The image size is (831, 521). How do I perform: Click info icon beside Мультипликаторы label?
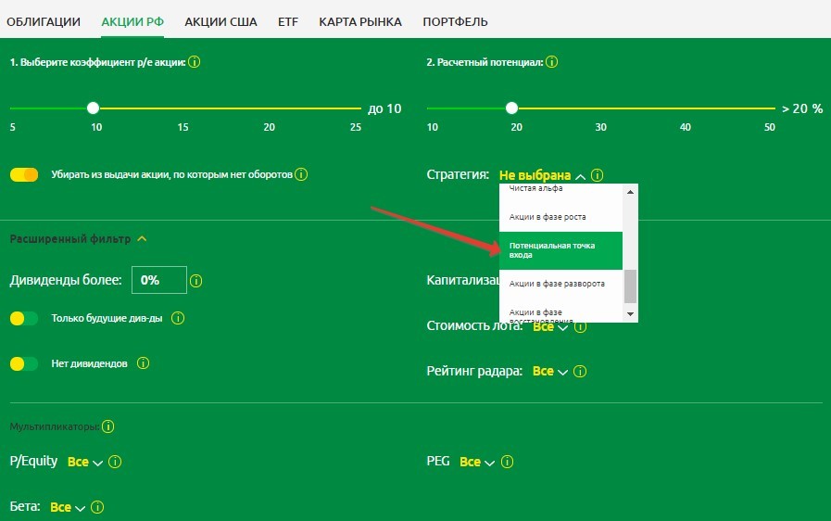pos(108,426)
